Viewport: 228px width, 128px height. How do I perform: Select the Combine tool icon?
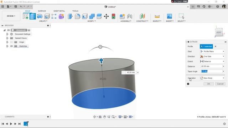pos(92,16)
